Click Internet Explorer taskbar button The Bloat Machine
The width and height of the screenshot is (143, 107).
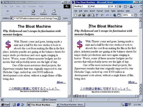70,105
